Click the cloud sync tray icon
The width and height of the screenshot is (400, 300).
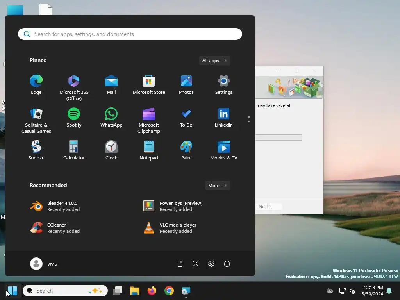[x=330, y=291]
